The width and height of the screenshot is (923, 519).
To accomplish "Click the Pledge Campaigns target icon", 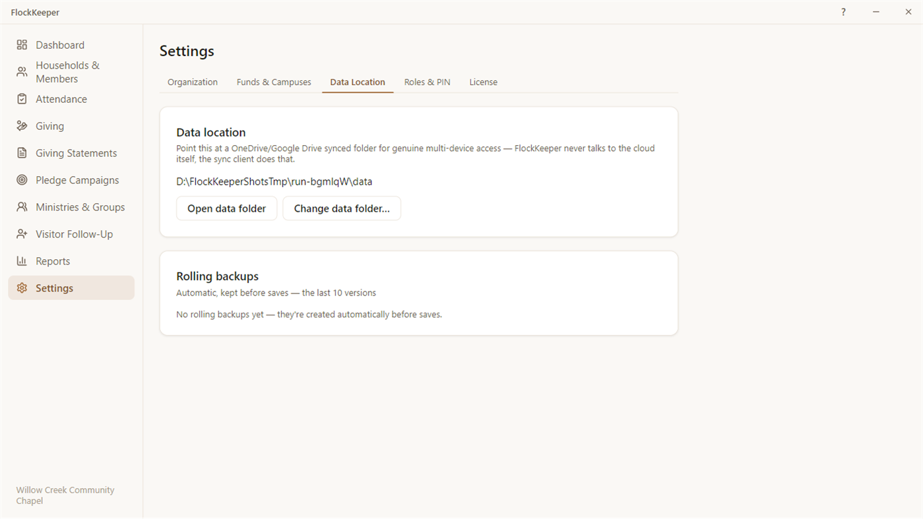I will pos(22,180).
